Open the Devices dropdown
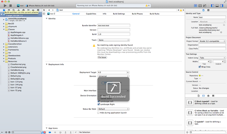Screen dimensions: 227x134 pos(113,76)
